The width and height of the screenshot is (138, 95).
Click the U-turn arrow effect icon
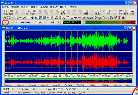pyautogui.click(x=28, y=18)
